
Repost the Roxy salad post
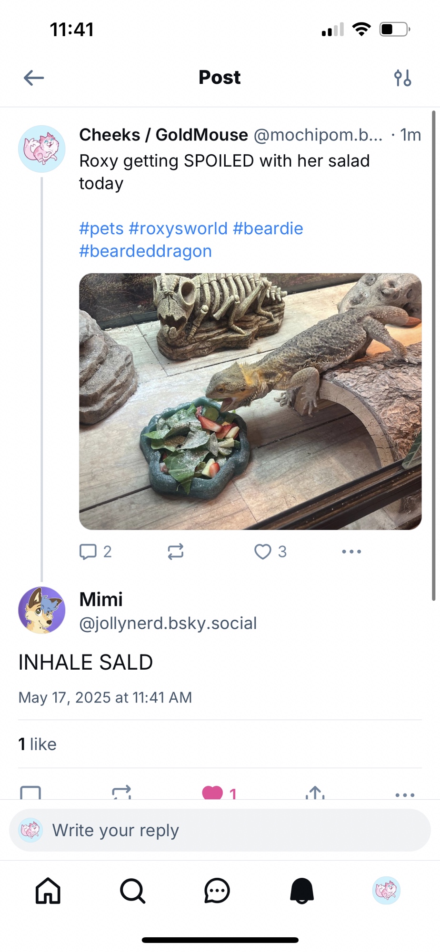point(176,552)
